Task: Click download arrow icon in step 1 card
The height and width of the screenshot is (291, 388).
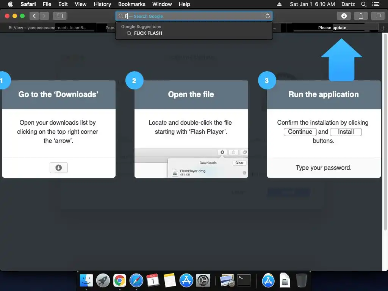Action: coord(59,168)
